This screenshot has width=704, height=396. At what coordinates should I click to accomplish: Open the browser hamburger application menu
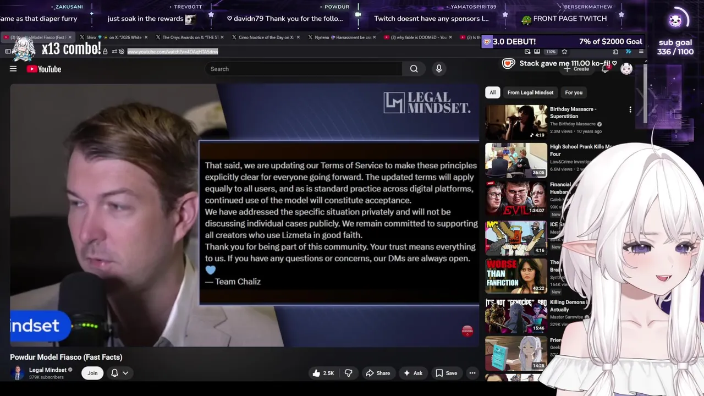(x=641, y=52)
